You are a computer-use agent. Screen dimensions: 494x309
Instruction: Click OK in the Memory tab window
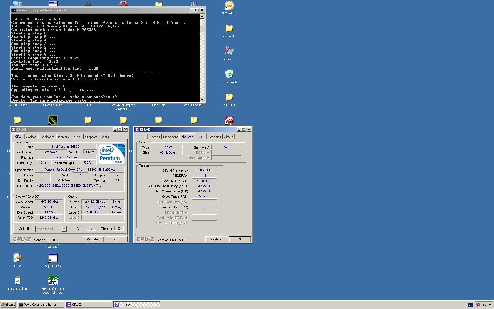point(240,239)
